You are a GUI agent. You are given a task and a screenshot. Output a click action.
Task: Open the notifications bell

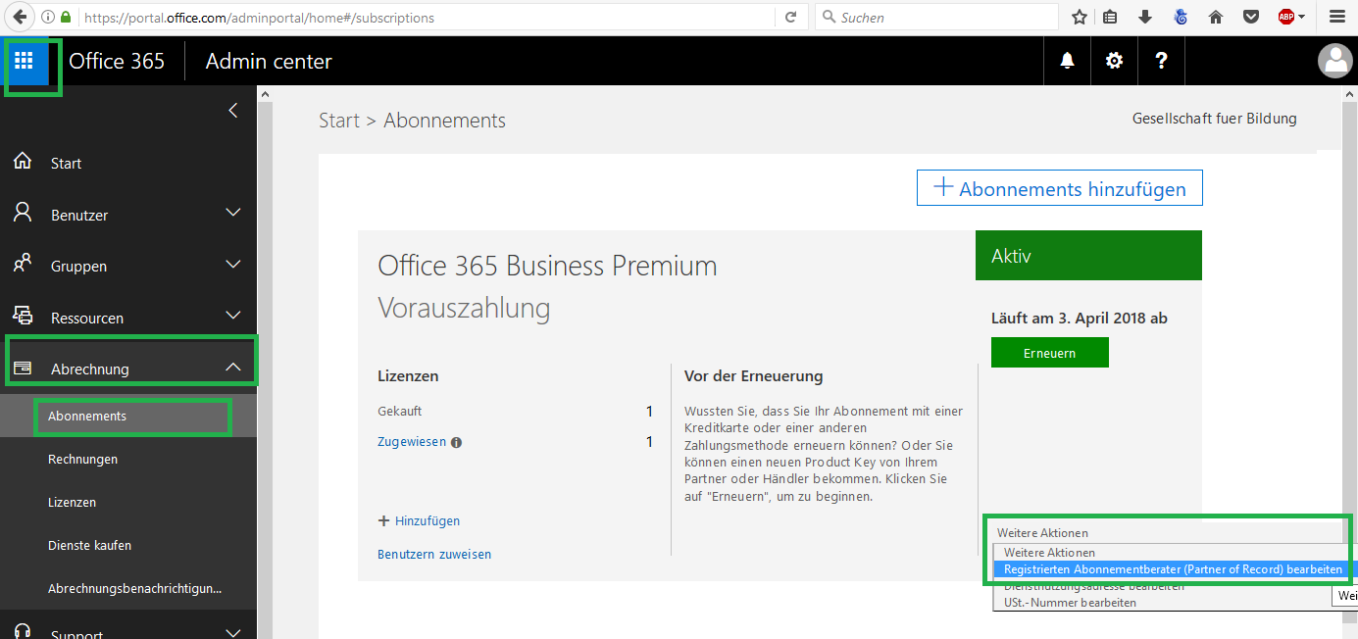[1067, 61]
